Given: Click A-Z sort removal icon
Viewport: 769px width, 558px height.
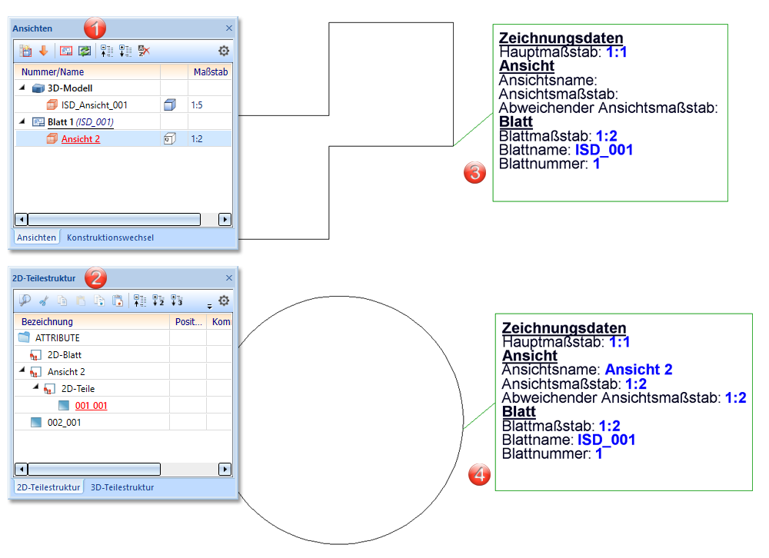Looking at the screenshot, I should (x=144, y=51).
